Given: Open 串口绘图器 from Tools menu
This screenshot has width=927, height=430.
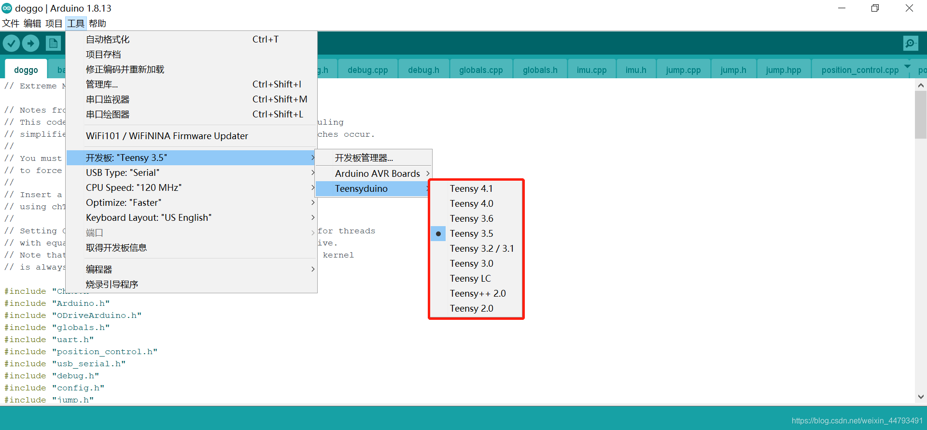Looking at the screenshot, I should tap(192, 114).
